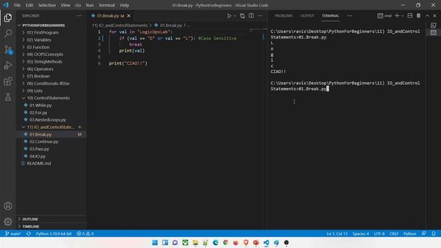Open the Run and Debug view
Image resolution: width=441 pixels, height=248 pixels.
8,65
